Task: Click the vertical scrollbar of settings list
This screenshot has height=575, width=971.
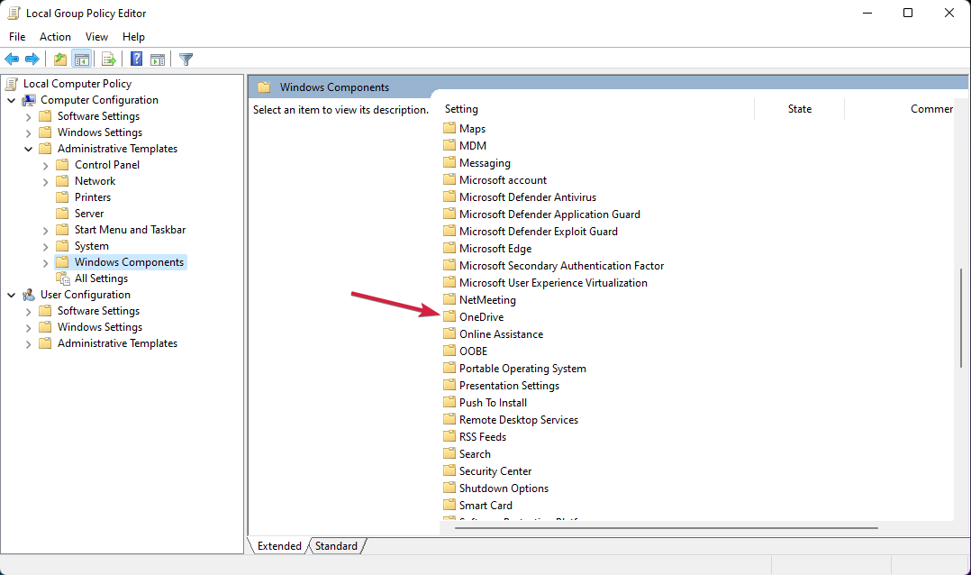Action: (x=960, y=319)
